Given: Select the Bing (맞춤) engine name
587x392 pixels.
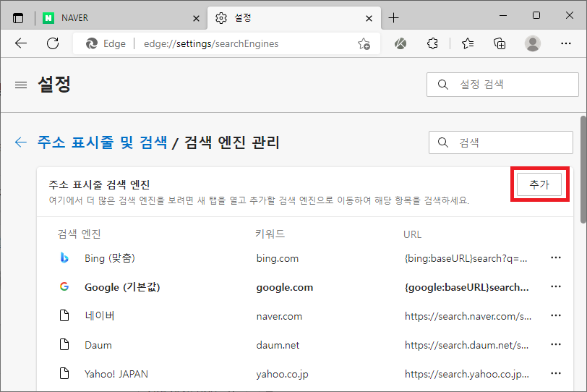Looking at the screenshot, I should pos(110,258).
